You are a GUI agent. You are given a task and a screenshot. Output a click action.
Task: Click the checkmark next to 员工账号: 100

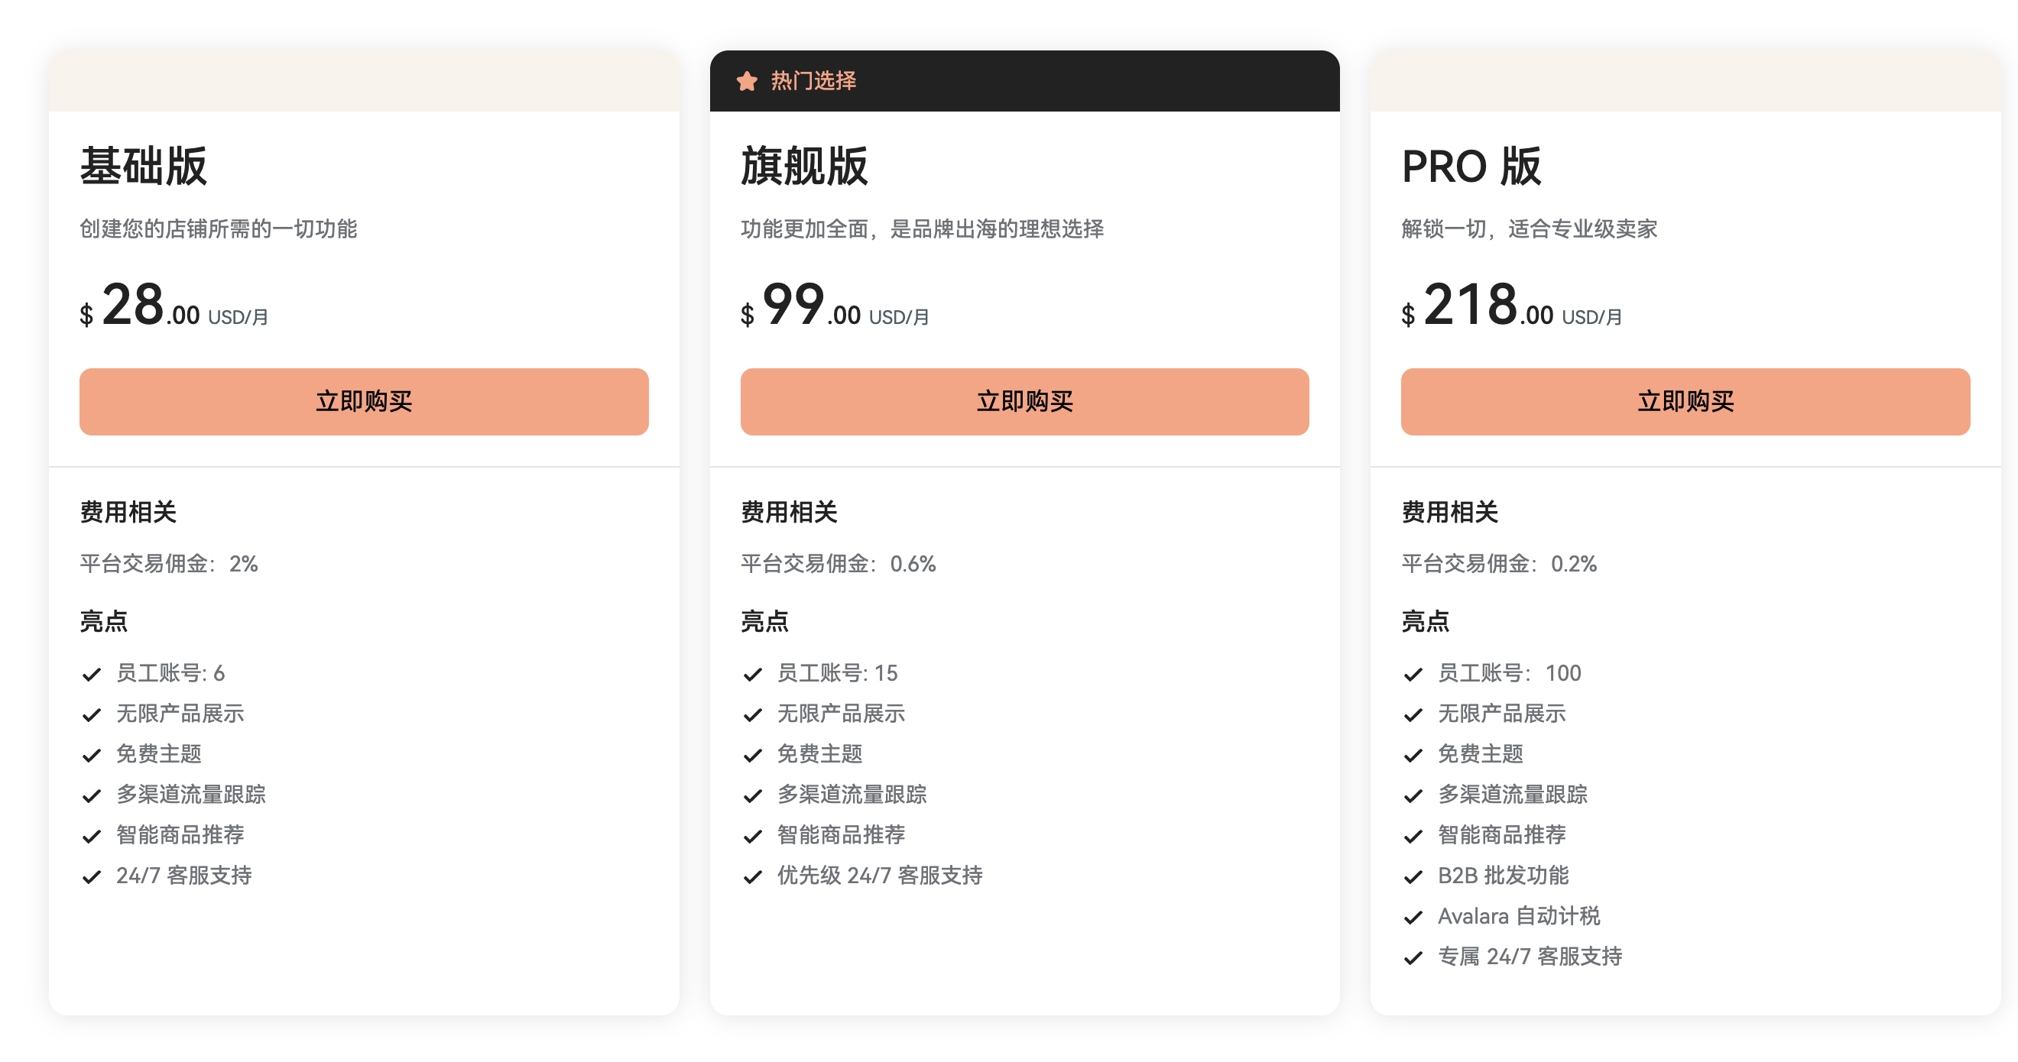pos(1413,675)
